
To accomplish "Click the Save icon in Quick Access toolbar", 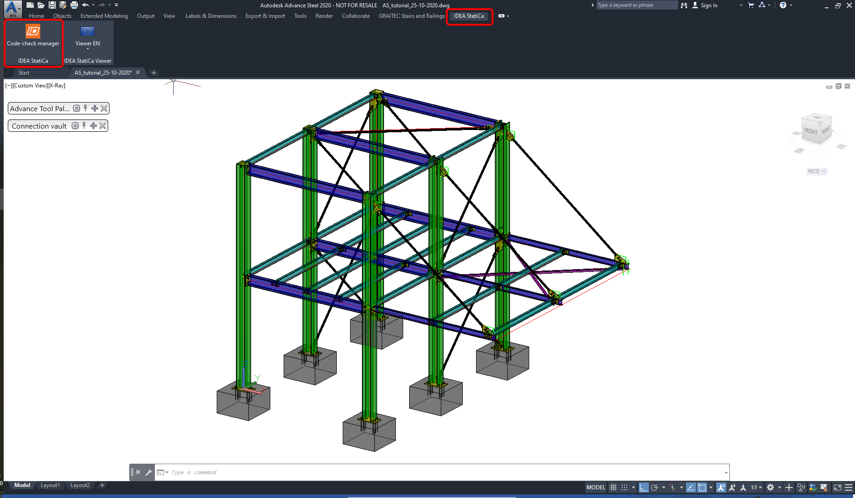I will [x=52, y=5].
